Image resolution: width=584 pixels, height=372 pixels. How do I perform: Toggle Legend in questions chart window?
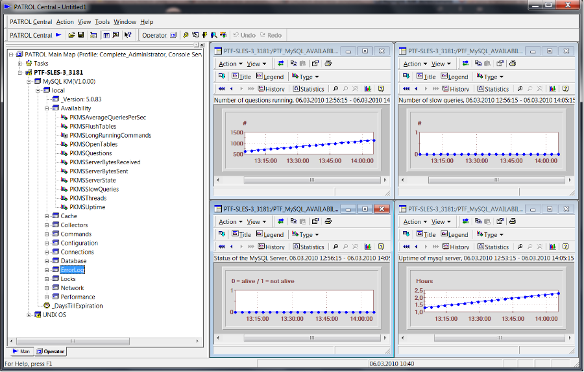tap(270, 77)
